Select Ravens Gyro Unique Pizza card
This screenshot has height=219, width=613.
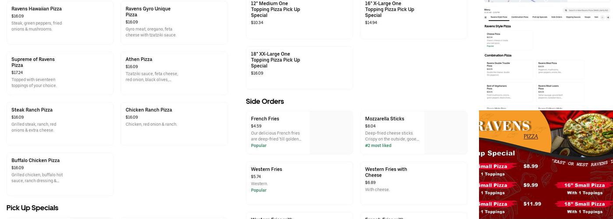point(174,22)
